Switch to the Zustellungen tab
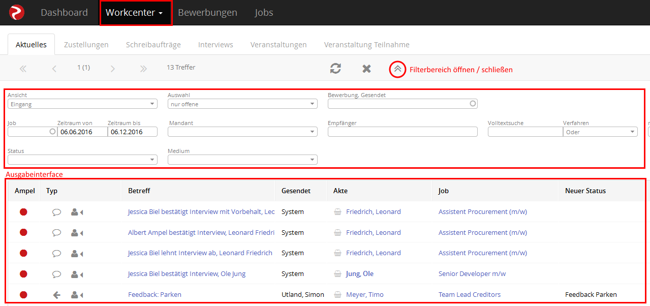Image resolution: width=650 pixels, height=306 pixels. click(86, 45)
